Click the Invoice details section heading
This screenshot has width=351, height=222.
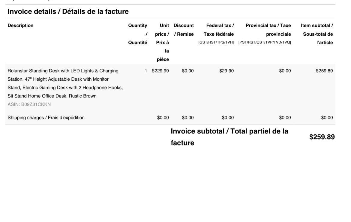click(x=68, y=12)
